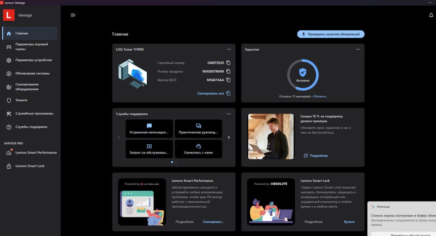Open the Гарантия card options menu

(x=357, y=49)
